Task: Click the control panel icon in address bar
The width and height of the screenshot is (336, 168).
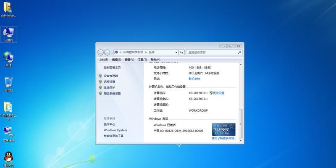Action: click(116, 52)
